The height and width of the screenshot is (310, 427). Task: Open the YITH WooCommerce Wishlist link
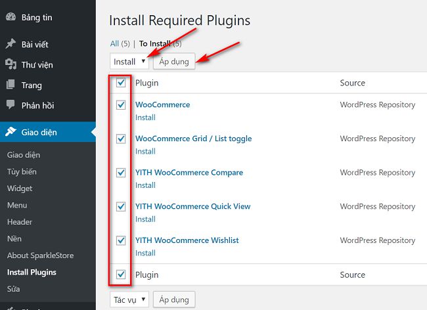click(x=187, y=240)
